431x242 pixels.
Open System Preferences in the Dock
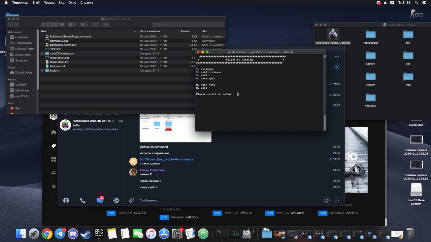point(177,234)
